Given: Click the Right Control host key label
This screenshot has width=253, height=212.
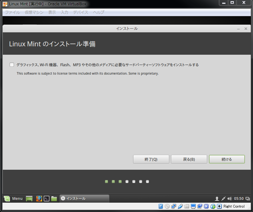Looking at the screenshot, I should coord(234,206).
